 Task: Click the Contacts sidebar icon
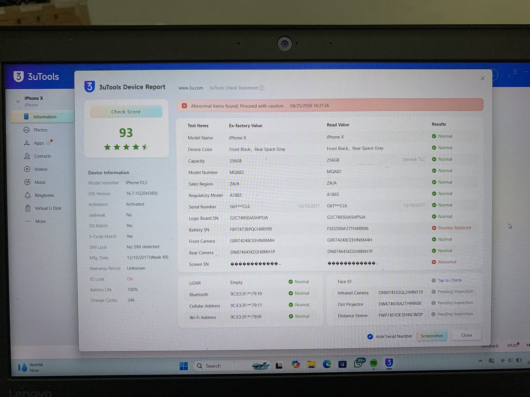click(26, 156)
